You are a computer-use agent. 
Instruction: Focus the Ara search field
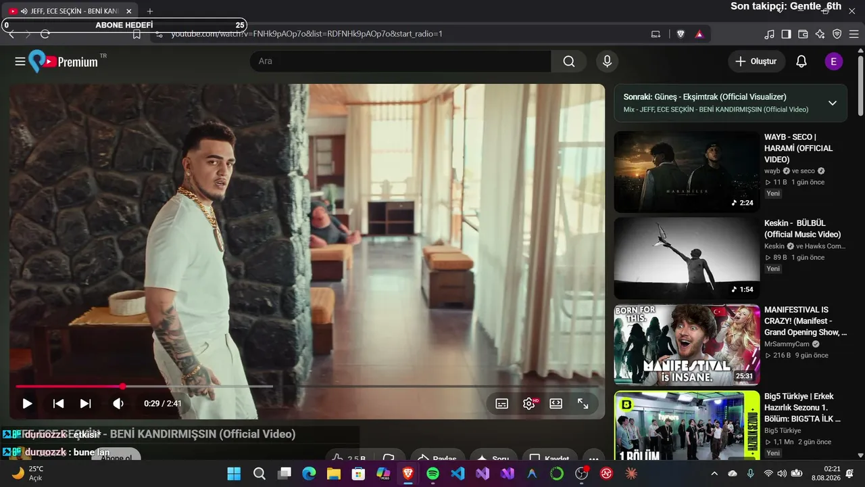coord(400,62)
